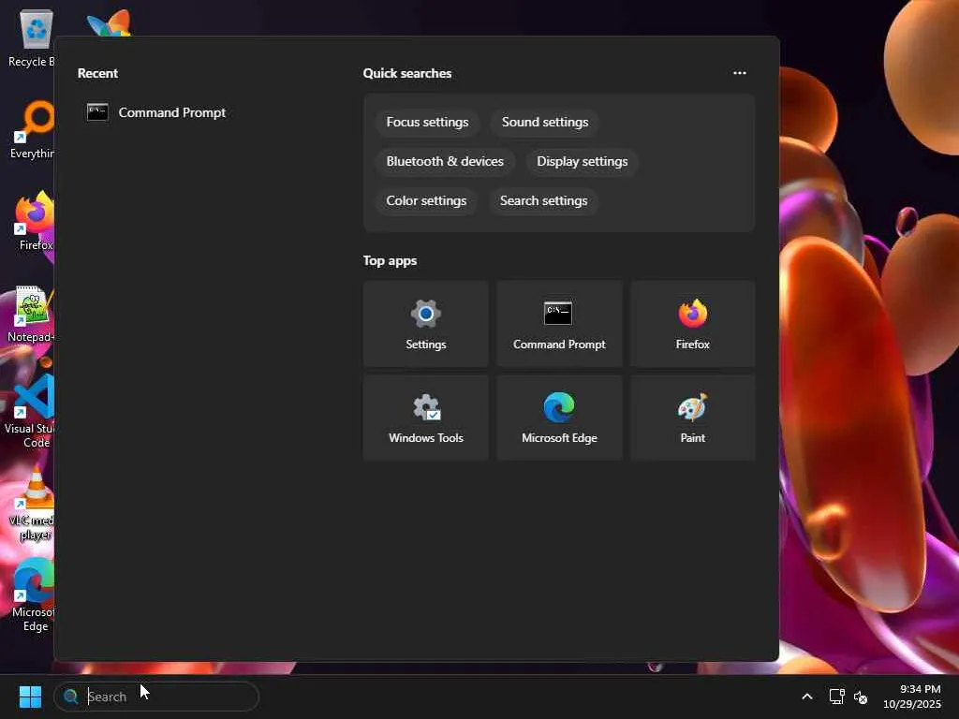This screenshot has width=959, height=719.
Task: Open Color settings quick search
Action: point(426,200)
